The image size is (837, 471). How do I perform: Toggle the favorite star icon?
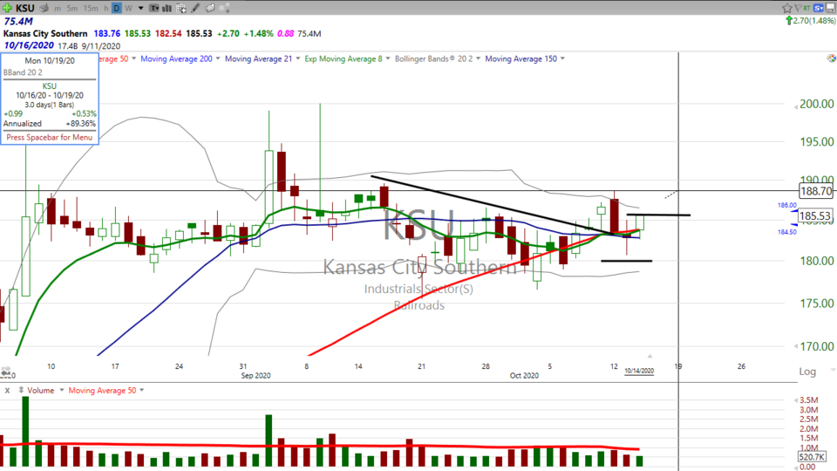[x=786, y=8]
